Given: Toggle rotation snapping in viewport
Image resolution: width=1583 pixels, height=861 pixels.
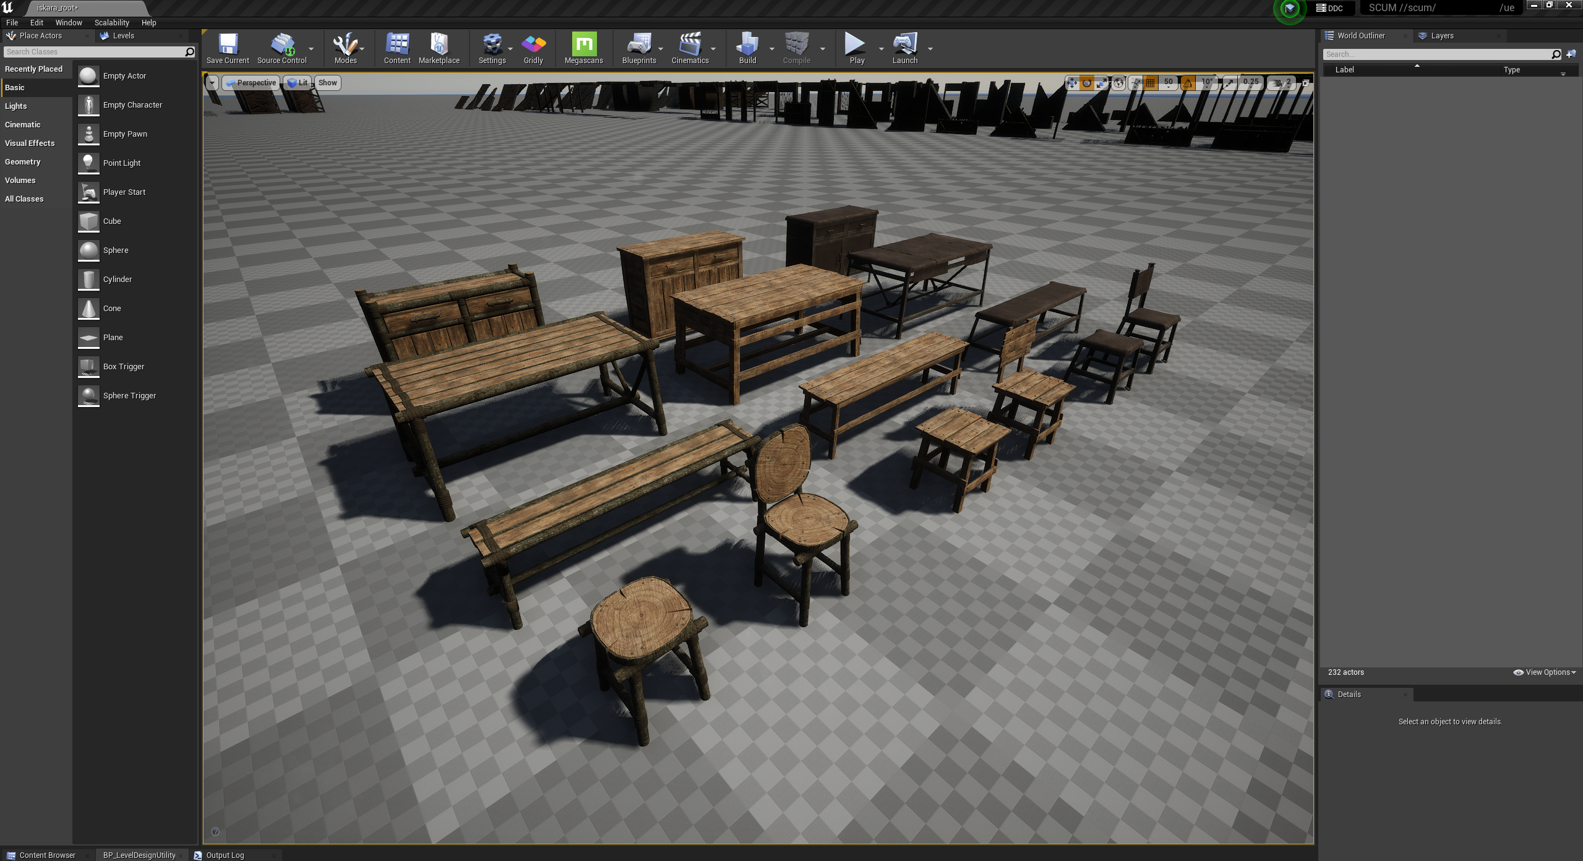Looking at the screenshot, I should pos(1188,83).
